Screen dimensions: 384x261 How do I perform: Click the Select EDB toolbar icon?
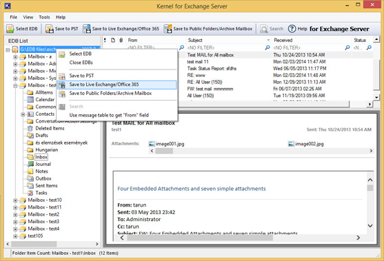point(10,29)
